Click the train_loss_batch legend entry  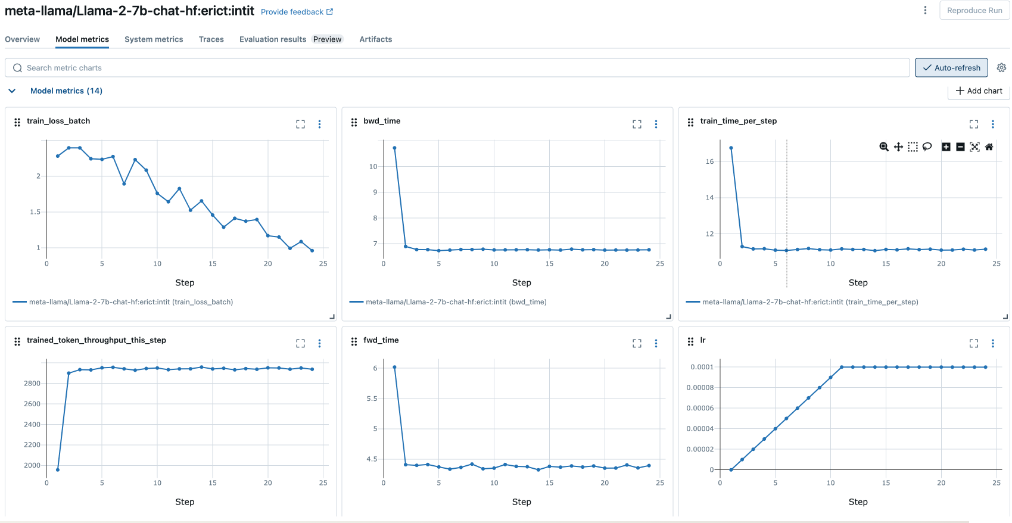[123, 302]
